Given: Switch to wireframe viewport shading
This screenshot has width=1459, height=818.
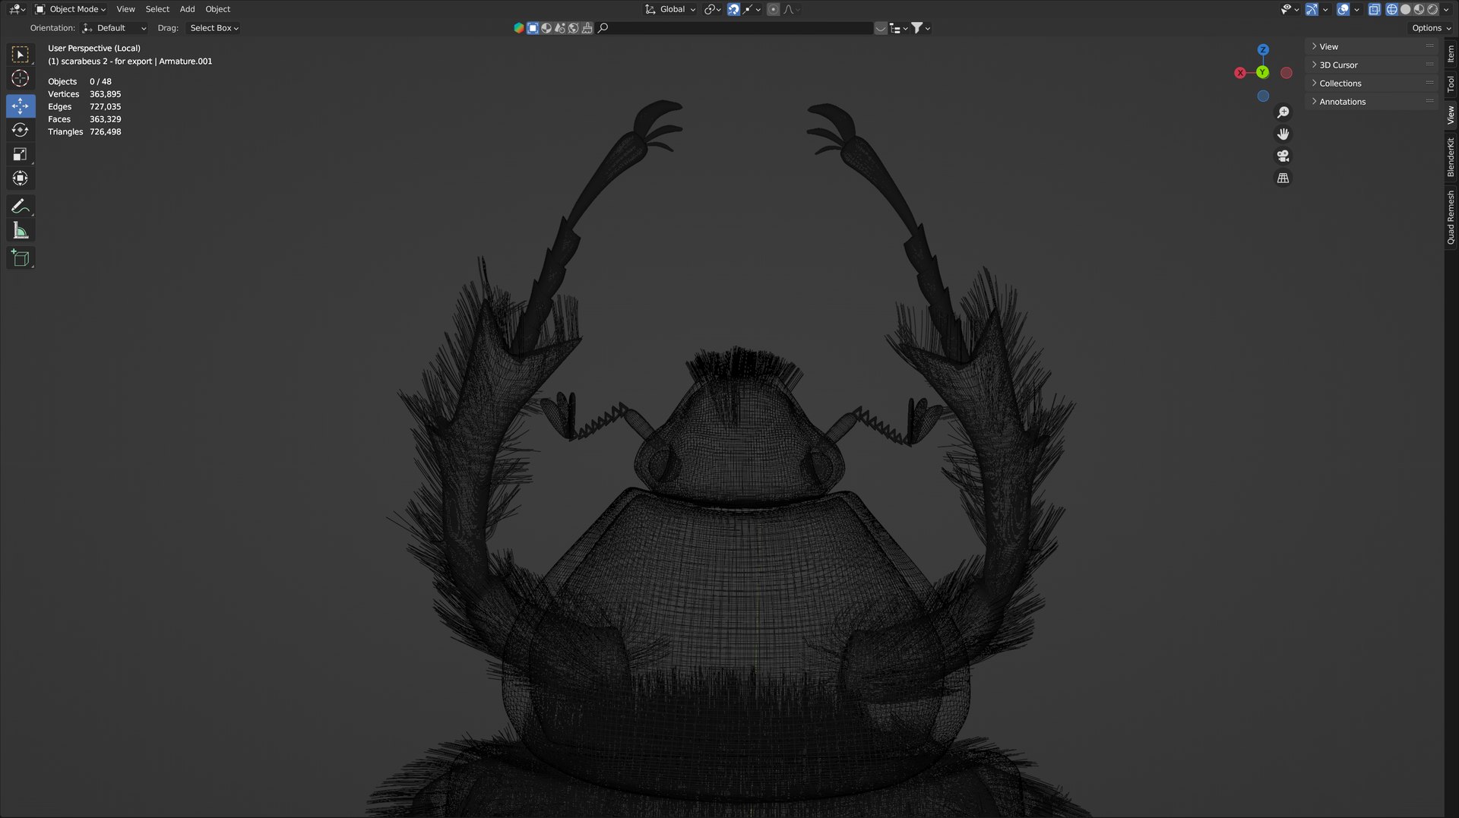Looking at the screenshot, I should (1391, 9).
